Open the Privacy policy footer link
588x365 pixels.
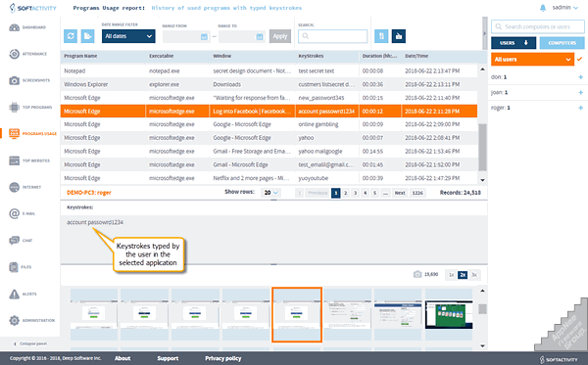coord(223,358)
